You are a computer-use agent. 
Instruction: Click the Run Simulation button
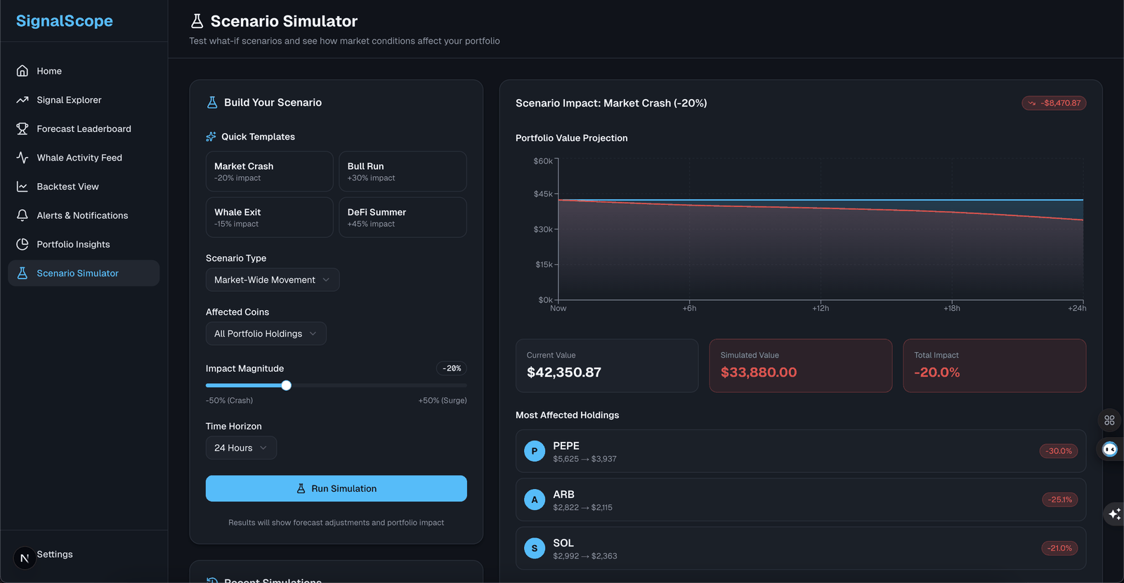coord(336,488)
